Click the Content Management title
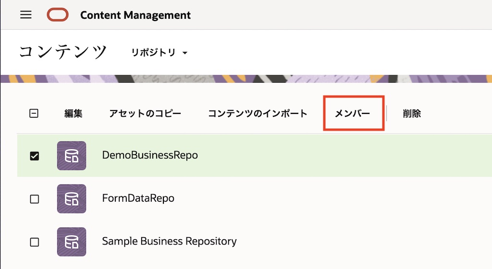The image size is (492, 269). (135, 15)
